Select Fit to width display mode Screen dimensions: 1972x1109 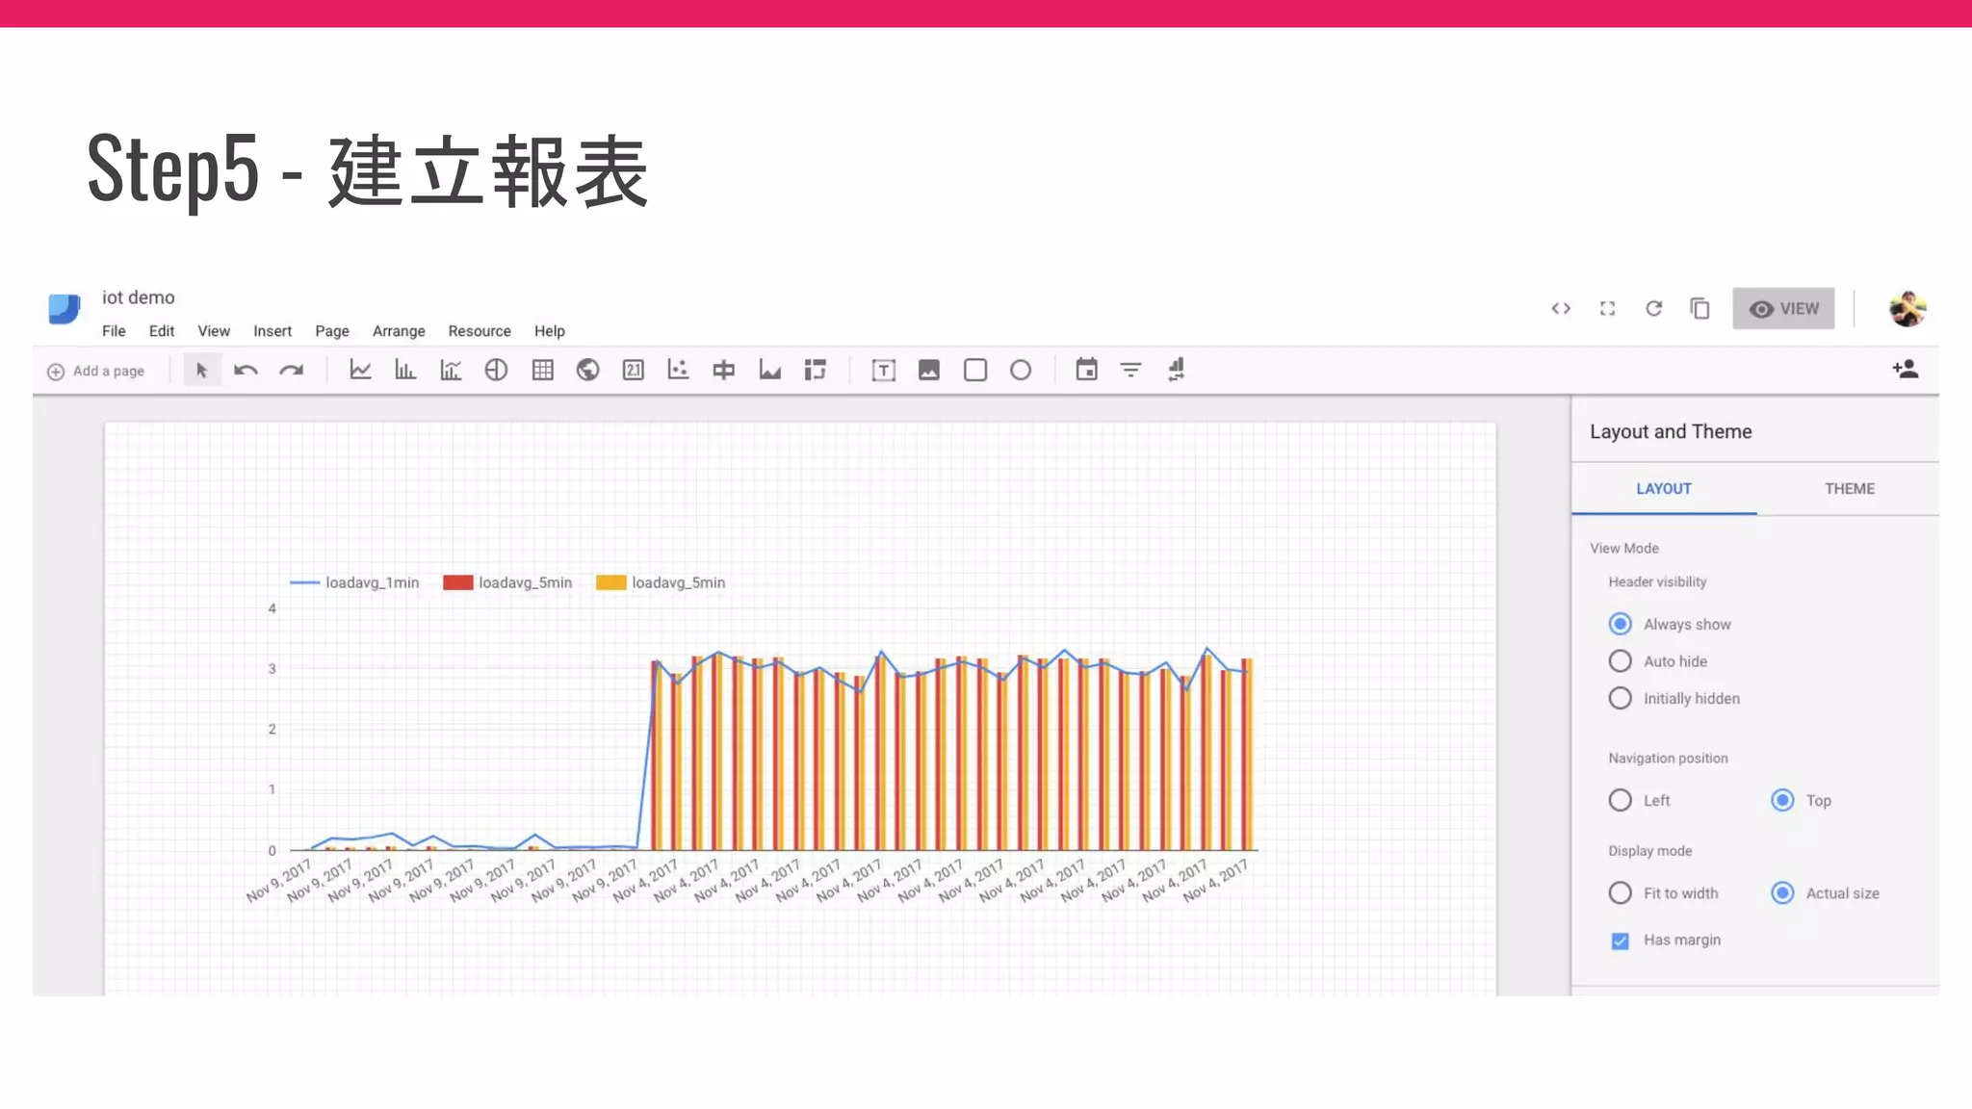[1621, 893]
